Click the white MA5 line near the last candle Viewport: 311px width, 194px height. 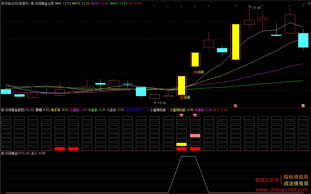pos(297,25)
